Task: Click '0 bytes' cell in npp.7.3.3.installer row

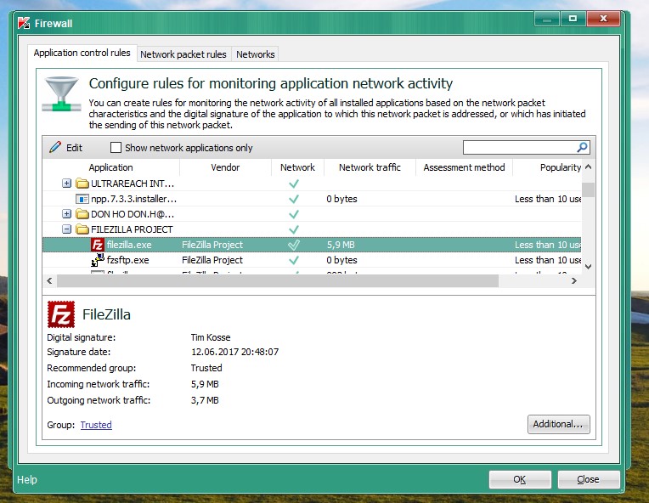Action: pos(341,199)
